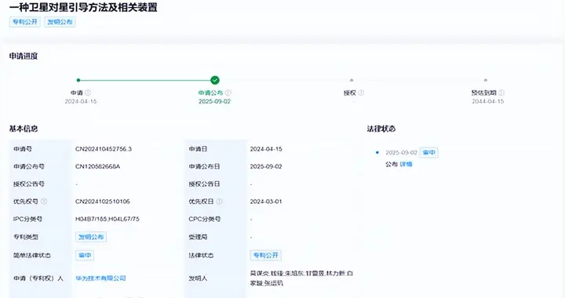Click the info icon beside 申请公布 step
This screenshot has height=298, width=565.
coord(228,93)
